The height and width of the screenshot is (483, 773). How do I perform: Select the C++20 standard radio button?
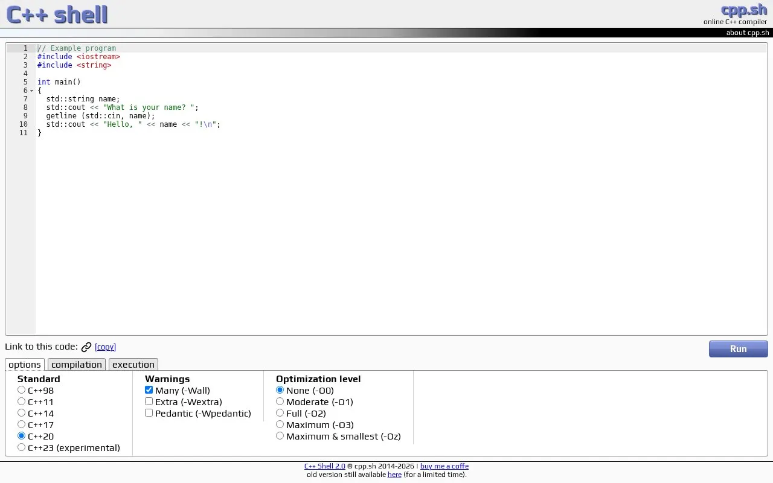22,436
